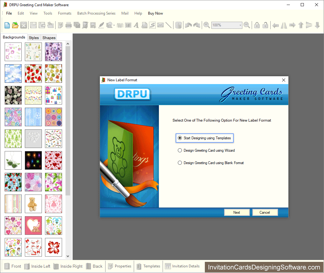Choose the fireworks black background thumbnail

pos(33,160)
